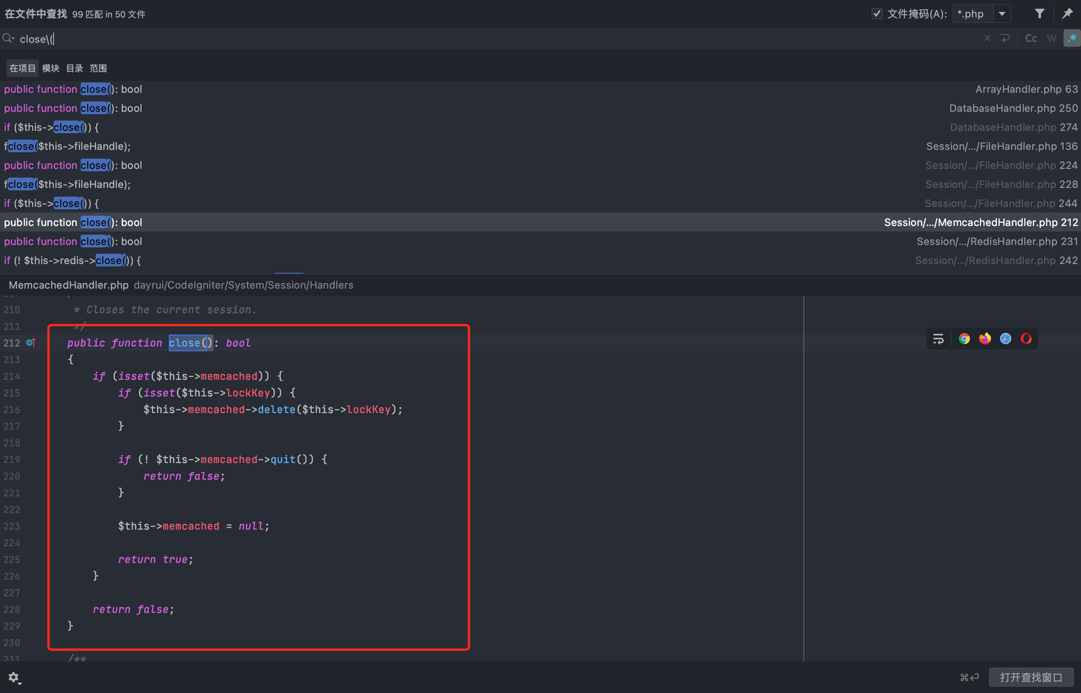Uncheck the file mask checkbox
The height and width of the screenshot is (693, 1081).
[x=877, y=13]
